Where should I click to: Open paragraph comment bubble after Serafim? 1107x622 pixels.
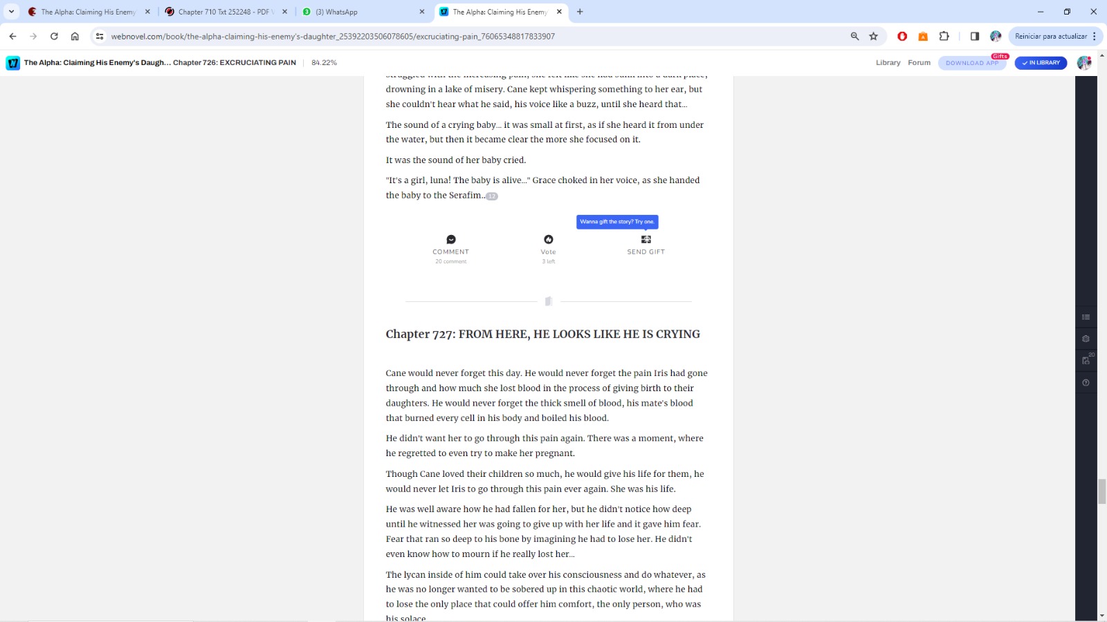pos(492,196)
